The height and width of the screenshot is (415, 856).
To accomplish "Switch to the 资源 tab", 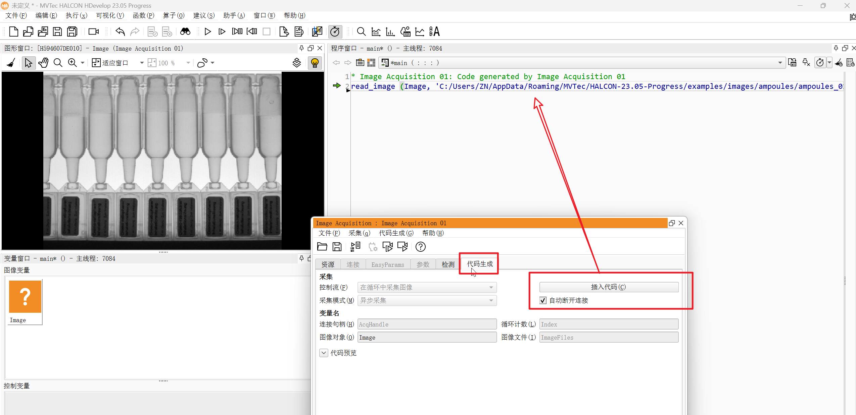I will [x=328, y=264].
